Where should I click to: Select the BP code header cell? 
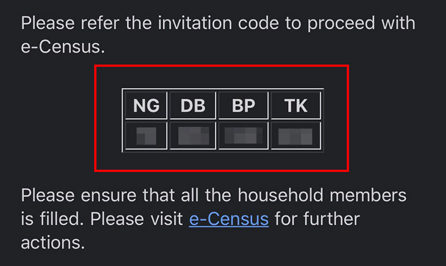pyautogui.click(x=244, y=105)
